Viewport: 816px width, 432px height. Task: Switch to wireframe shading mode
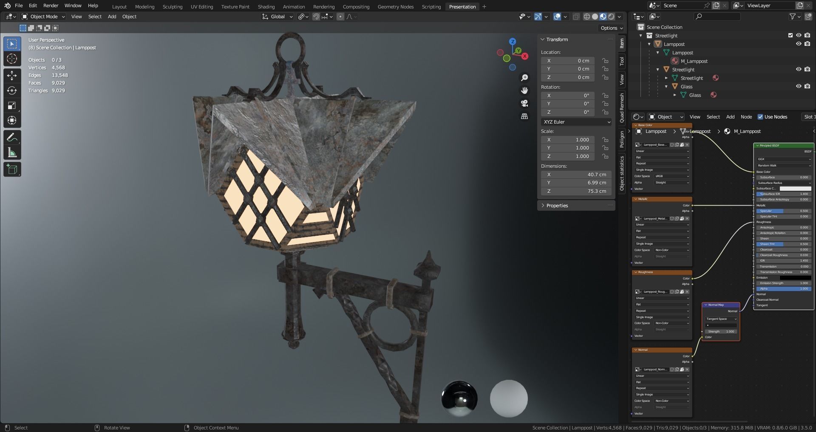(x=587, y=17)
